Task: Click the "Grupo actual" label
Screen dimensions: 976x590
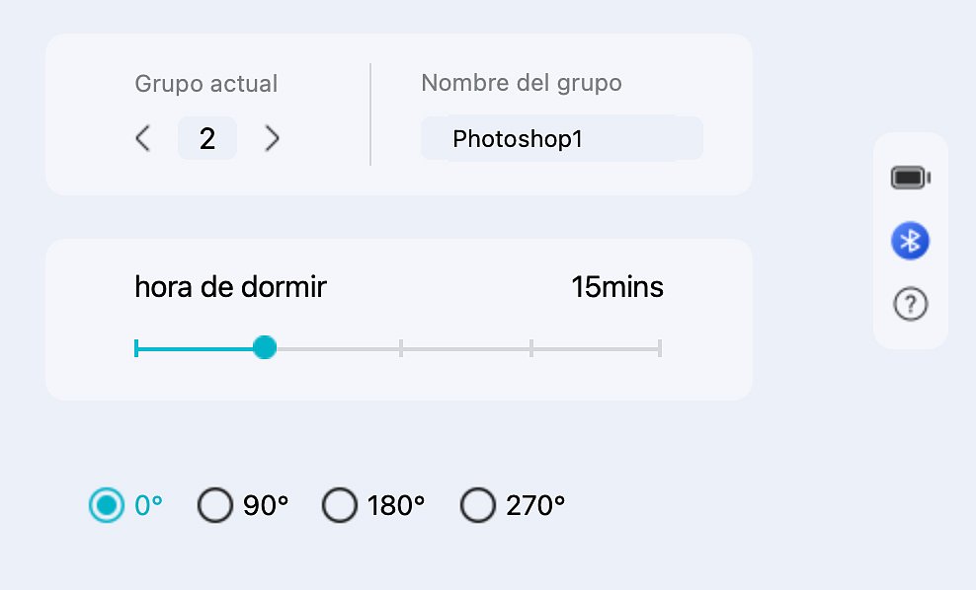Action: (x=205, y=84)
